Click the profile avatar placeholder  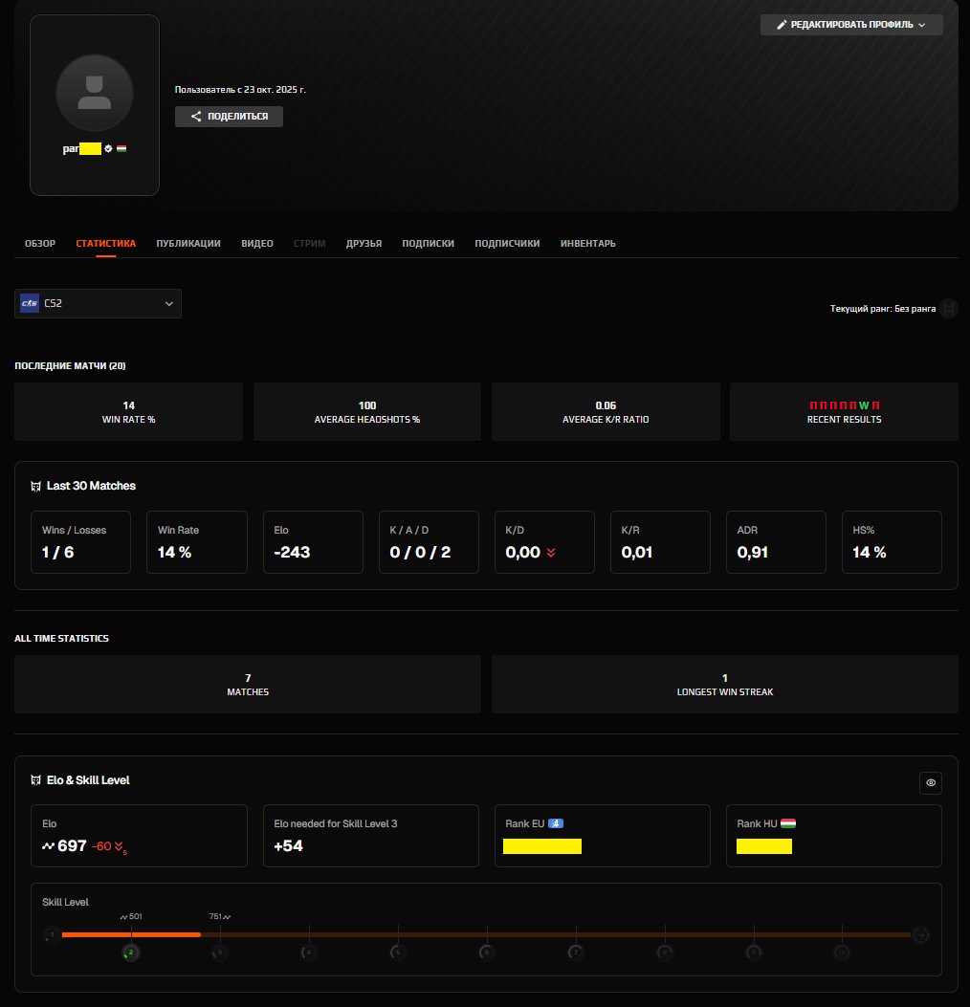94,91
